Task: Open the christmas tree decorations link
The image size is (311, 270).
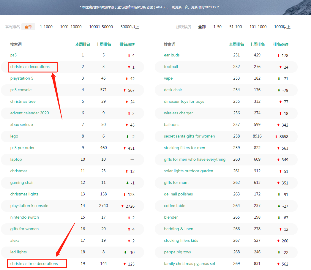Action: pyautogui.click(x=34, y=263)
